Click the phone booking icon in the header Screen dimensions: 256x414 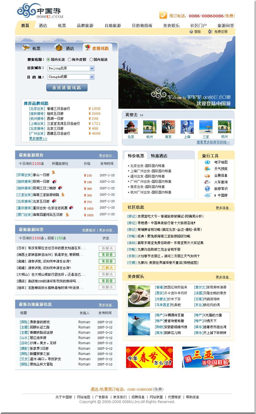coord(163,15)
